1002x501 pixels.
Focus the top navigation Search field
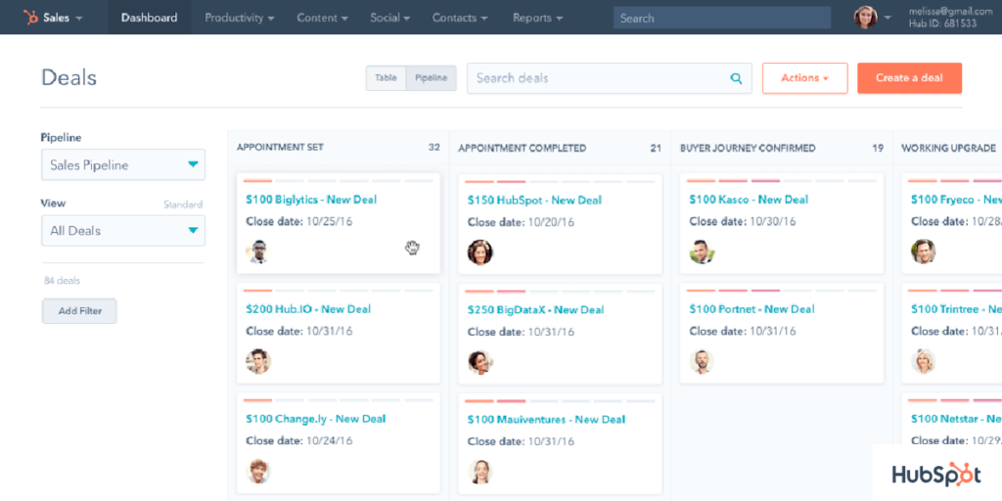(722, 18)
